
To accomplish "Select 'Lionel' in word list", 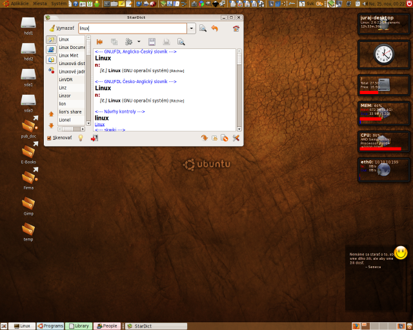I will pyautogui.click(x=71, y=120).
